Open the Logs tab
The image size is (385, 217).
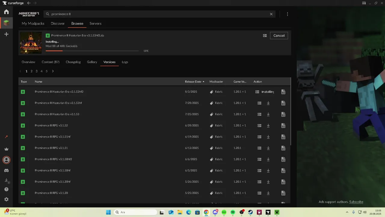(x=125, y=62)
